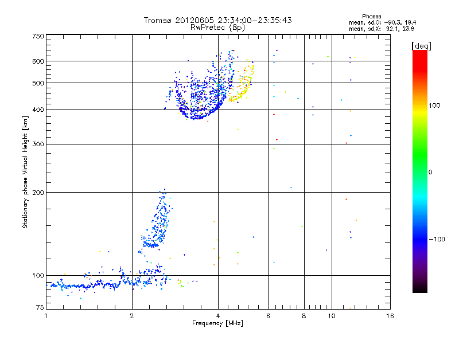Viewport: 459px width, 344px height.
Task: Click the x-axis tick label '4'
Action: click(x=218, y=316)
